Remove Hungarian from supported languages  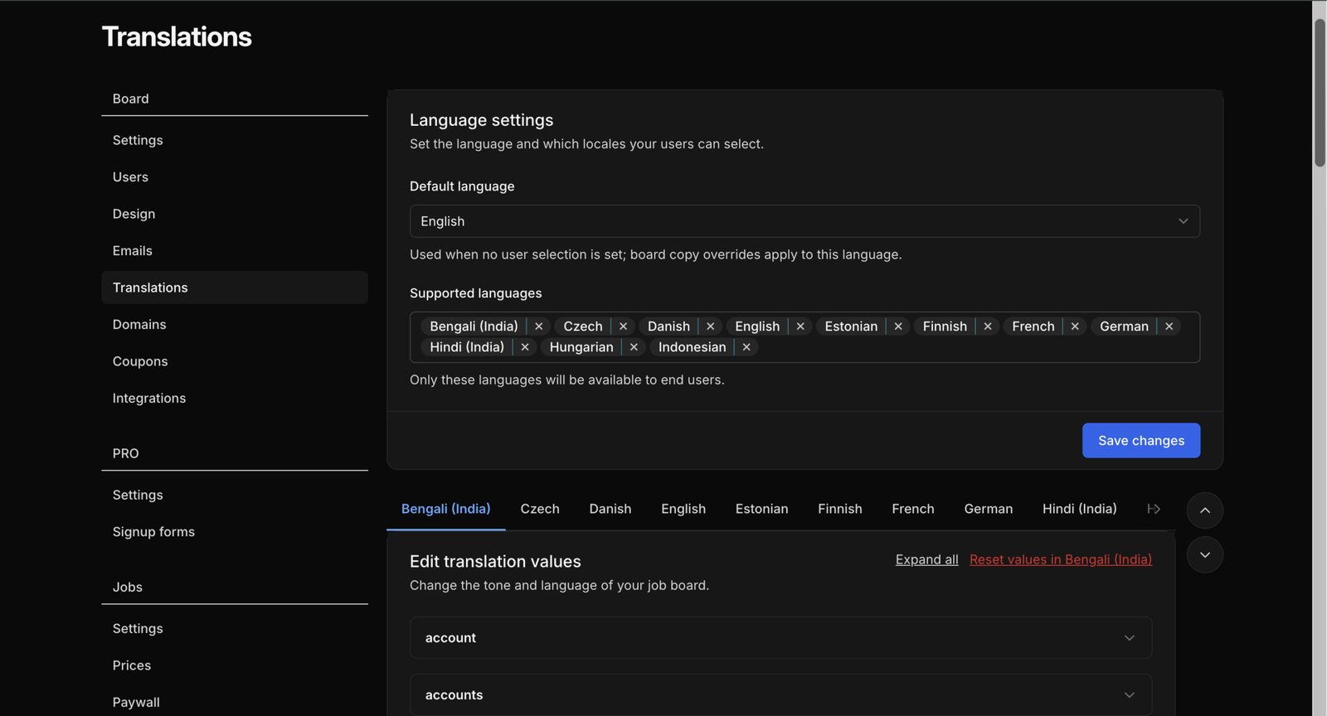click(x=634, y=347)
